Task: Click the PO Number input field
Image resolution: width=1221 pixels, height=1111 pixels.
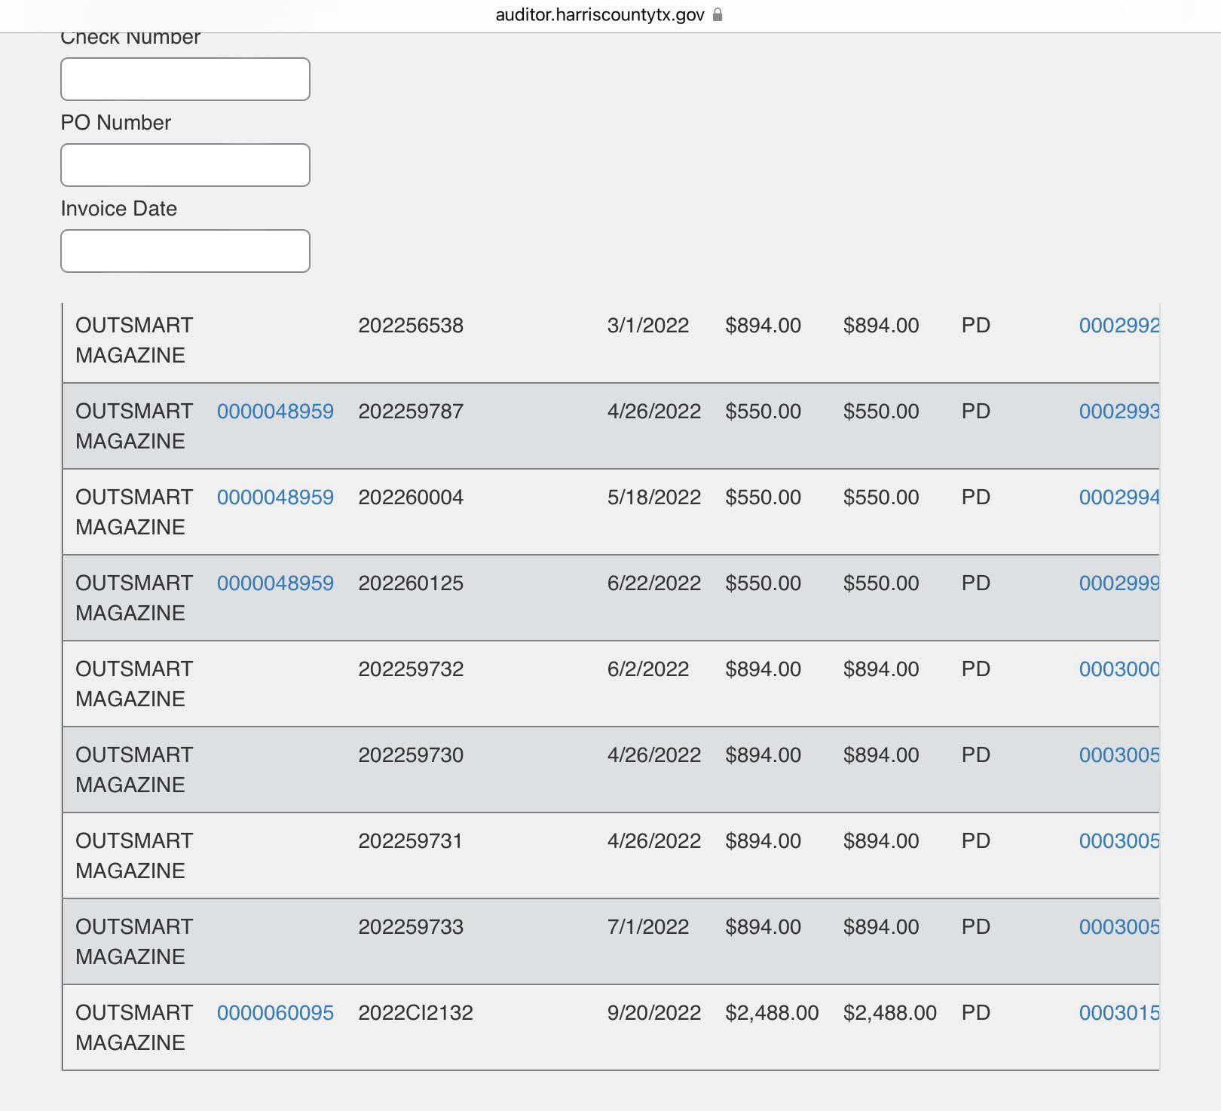Action: pos(185,165)
